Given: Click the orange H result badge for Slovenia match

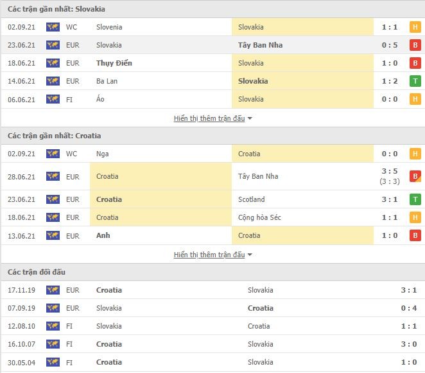Looking at the screenshot, I should [x=415, y=27].
